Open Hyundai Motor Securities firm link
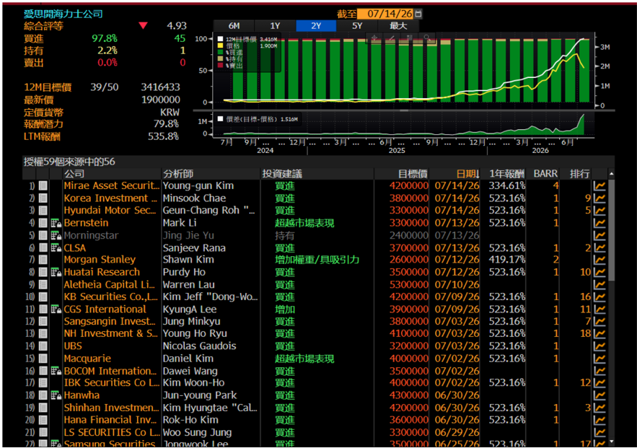The height and width of the screenshot is (448, 637). pos(110,211)
